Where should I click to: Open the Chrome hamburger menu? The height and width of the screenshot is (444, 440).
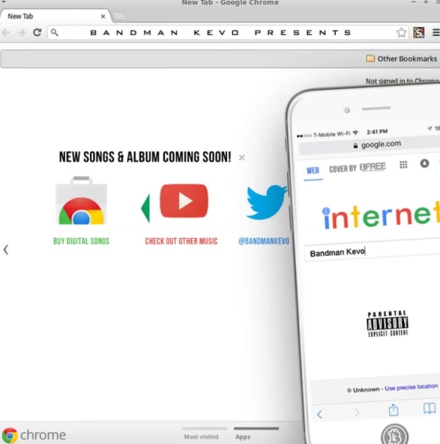click(x=436, y=32)
